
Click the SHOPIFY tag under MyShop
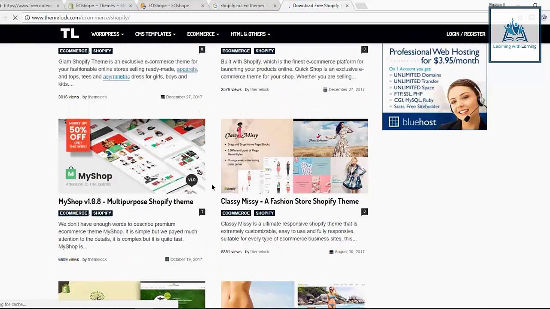[x=102, y=213]
